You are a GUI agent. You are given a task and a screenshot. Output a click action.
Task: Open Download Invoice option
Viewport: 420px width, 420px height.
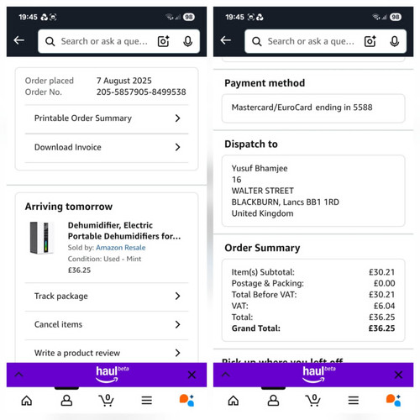(x=107, y=147)
